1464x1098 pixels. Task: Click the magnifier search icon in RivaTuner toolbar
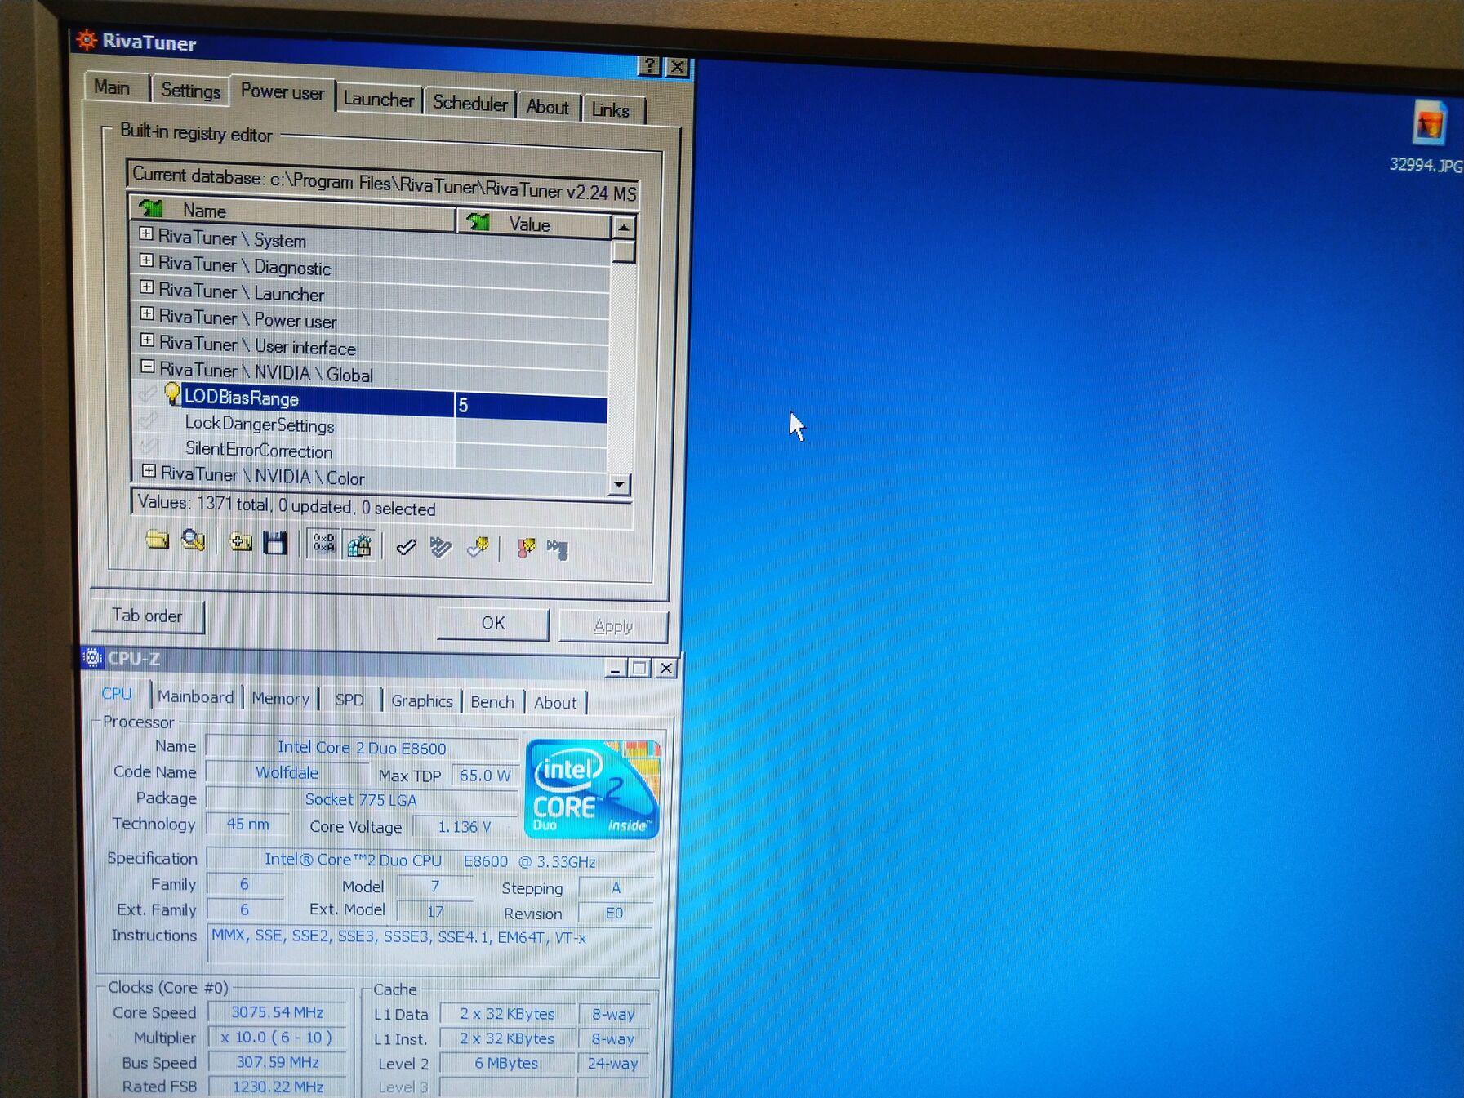coord(193,540)
